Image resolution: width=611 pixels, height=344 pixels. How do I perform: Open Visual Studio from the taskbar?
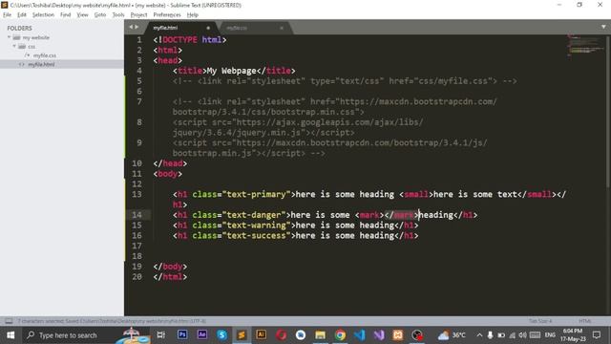point(379,335)
